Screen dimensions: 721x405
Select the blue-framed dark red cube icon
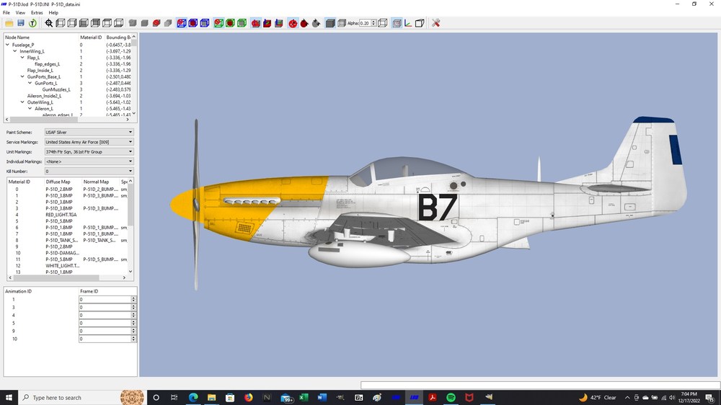point(193,23)
